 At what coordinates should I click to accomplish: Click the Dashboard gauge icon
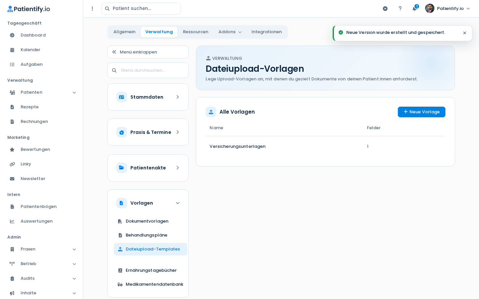pos(12,35)
